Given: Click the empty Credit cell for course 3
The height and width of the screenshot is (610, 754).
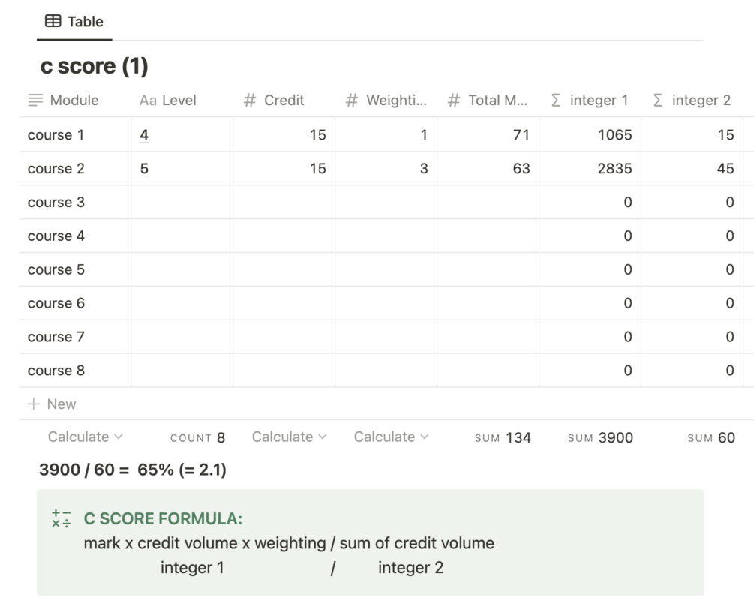Looking at the screenshot, I should click(284, 203).
